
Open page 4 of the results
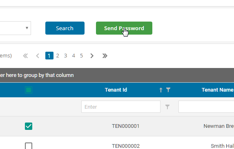74,56
